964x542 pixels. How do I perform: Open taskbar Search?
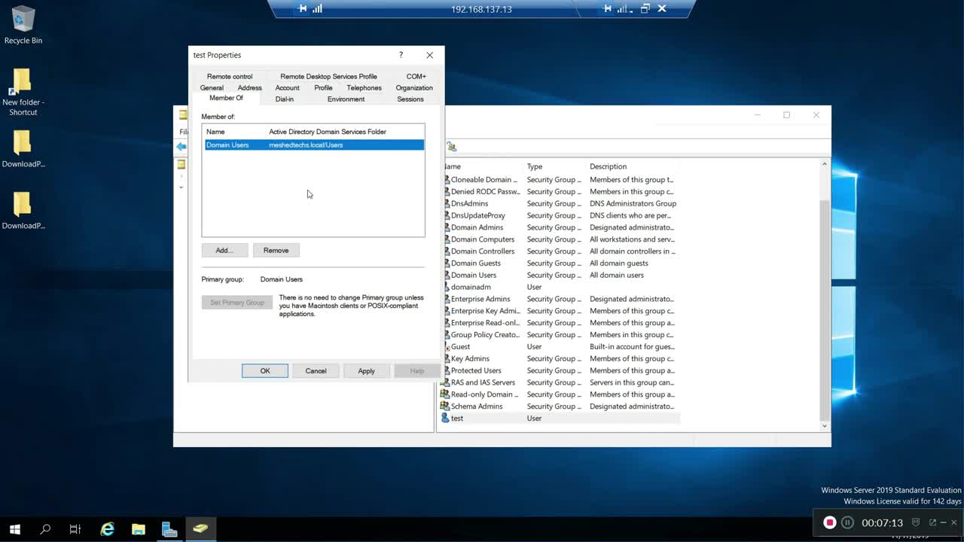coord(45,529)
